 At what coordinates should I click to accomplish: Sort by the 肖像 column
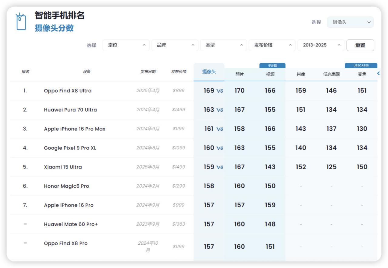click(301, 74)
